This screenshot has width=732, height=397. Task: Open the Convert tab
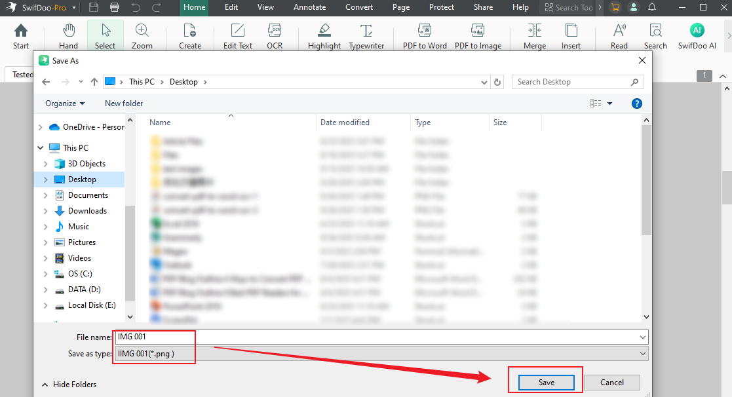359,7
